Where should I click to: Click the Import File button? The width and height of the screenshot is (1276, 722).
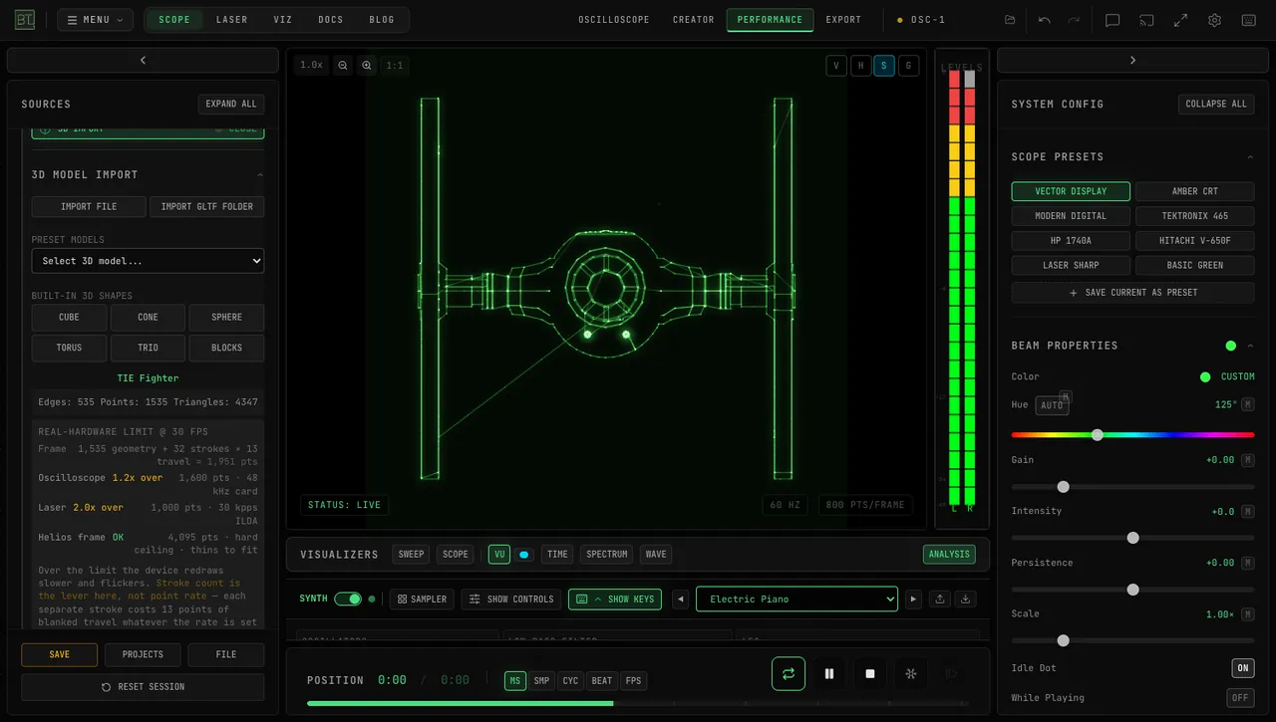(89, 206)
